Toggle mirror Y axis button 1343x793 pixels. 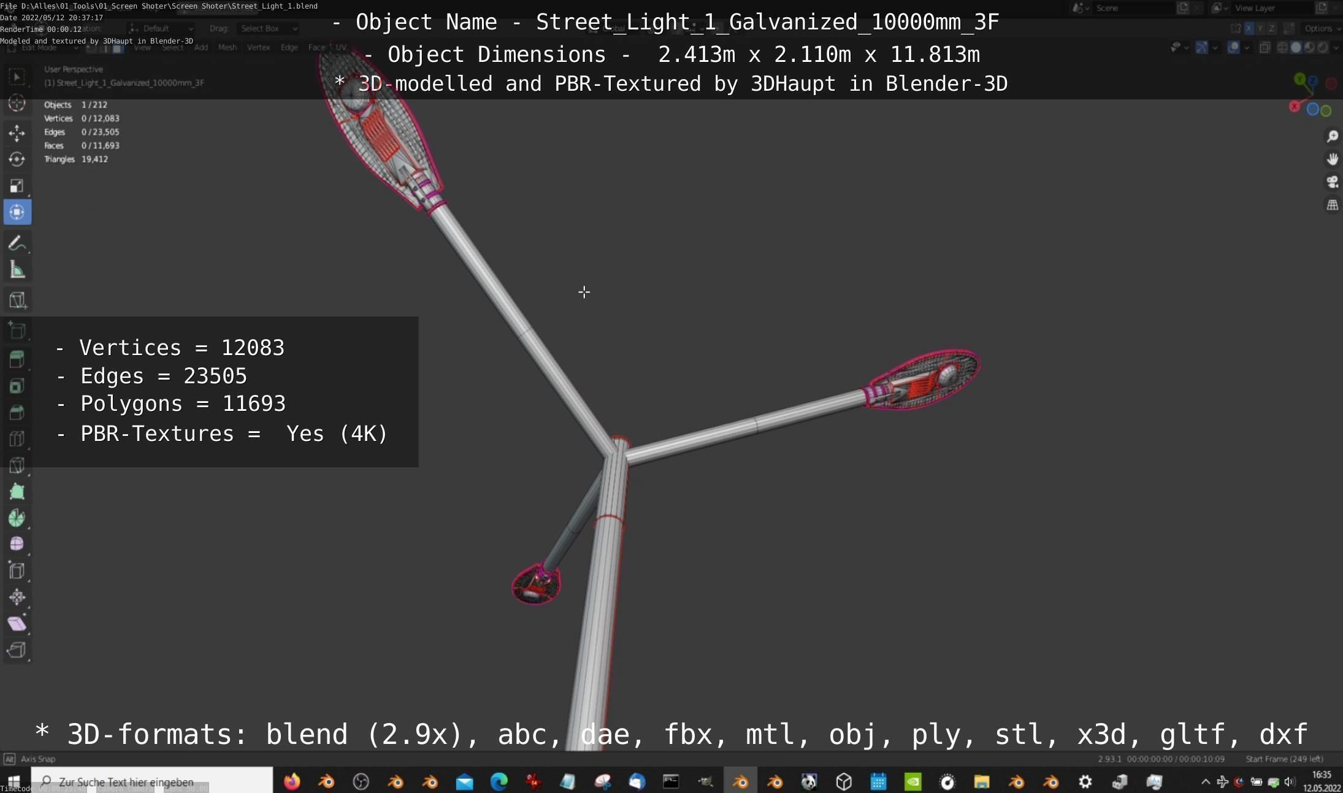pyautogui.click(x=1260, y=28)
